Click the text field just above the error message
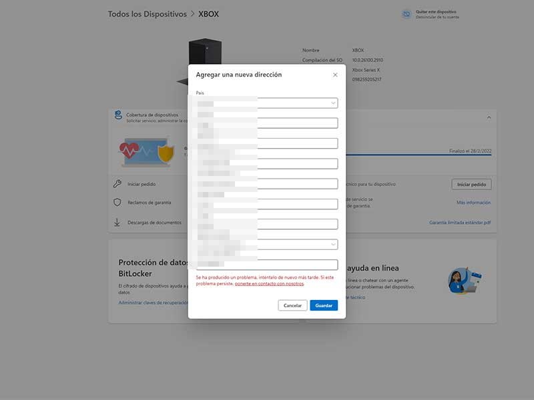534x400 pixels. [x=267, y=265]
